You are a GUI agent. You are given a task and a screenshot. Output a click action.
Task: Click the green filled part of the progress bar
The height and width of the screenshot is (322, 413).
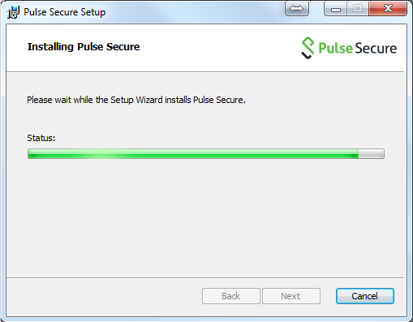coord(193,153)
